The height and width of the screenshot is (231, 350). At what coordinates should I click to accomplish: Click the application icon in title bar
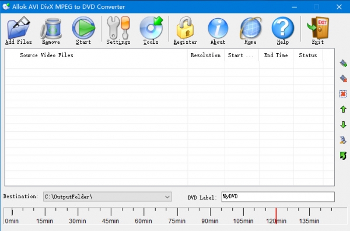tap(6, 6)
